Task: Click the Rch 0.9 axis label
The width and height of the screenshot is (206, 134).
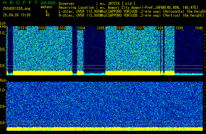Action: click(x=3, y=106)
